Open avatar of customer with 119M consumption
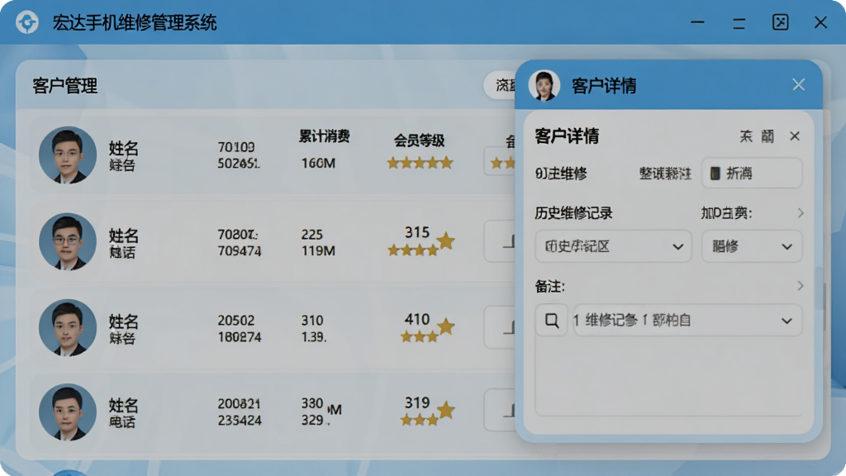 tap(68, 241)
